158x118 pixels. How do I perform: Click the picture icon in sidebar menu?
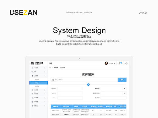point(32,90)
